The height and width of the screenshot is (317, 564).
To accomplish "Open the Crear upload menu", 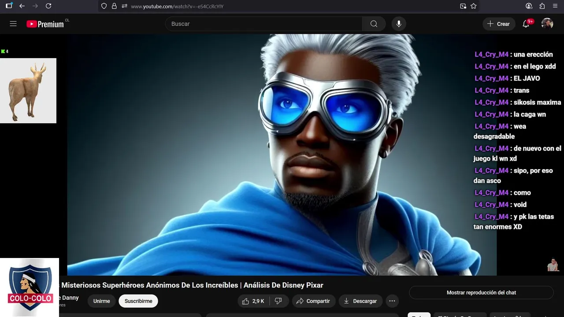I will click(498, 24).
